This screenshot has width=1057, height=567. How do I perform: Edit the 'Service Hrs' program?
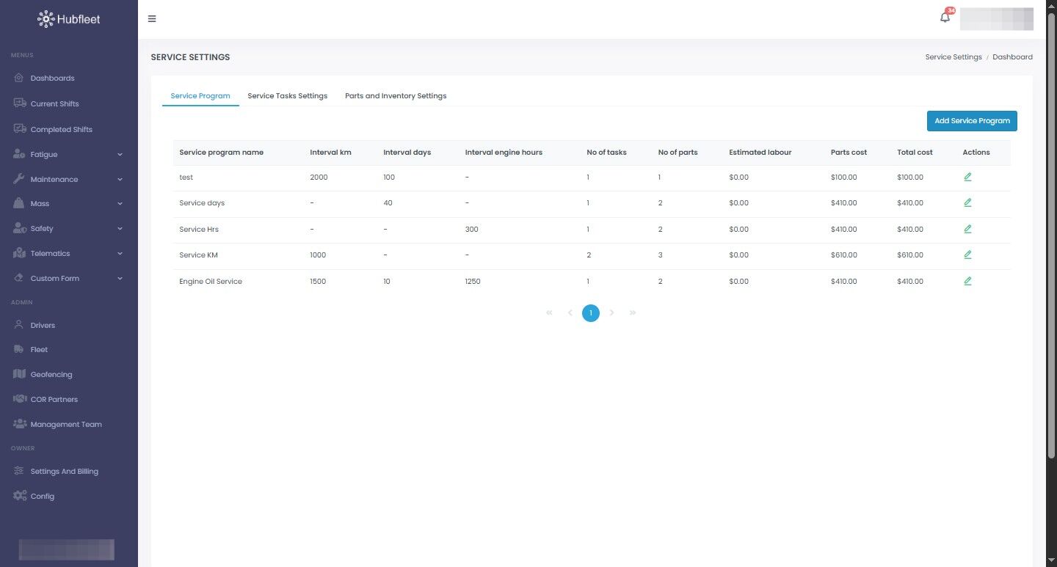[967, 229]
